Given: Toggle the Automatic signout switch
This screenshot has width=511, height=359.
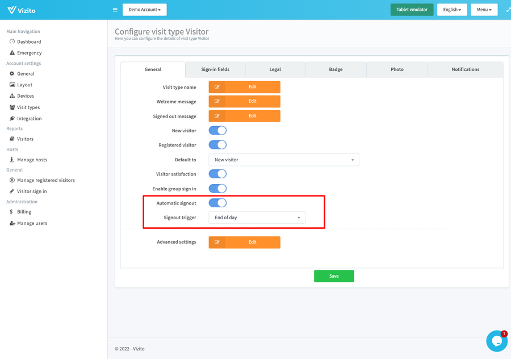Looking at the screenshot, I should (x=217, y=203).
